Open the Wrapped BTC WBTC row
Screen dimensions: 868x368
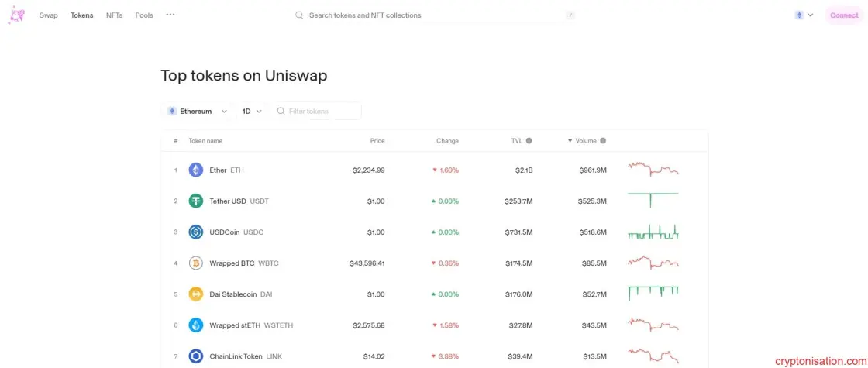(x=435, y=263)
